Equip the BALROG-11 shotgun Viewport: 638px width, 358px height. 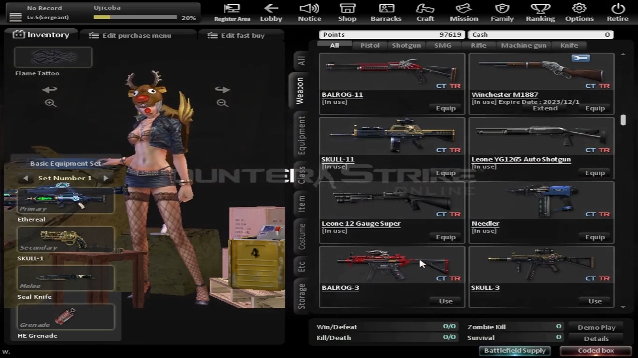446,108
